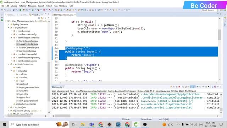Collapse the templates folder

click(x=11, y=71)
